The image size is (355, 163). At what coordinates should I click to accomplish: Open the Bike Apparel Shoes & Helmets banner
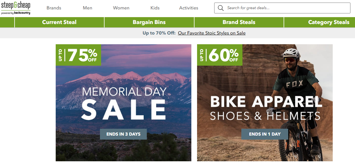point(265,108)
